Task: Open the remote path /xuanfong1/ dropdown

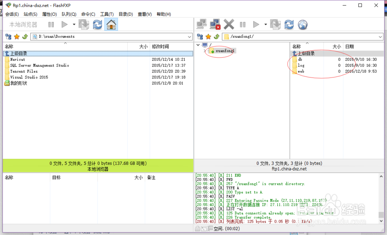Action: point(380,37)
